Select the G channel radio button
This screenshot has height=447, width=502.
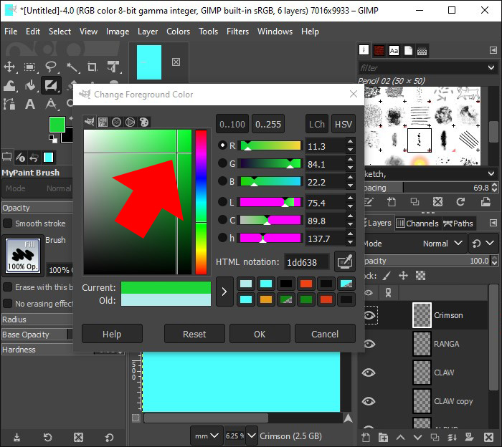click(x=223, y=163)
